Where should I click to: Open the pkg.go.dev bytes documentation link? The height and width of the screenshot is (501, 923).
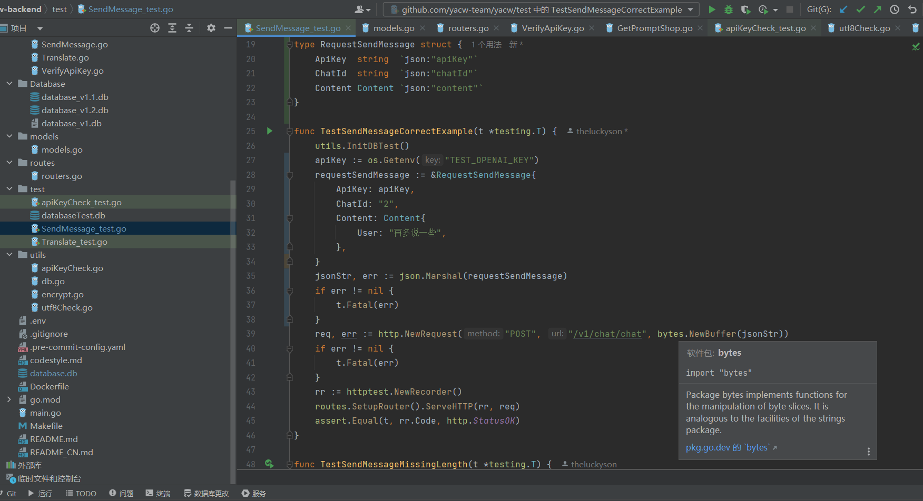pos(727,447)
